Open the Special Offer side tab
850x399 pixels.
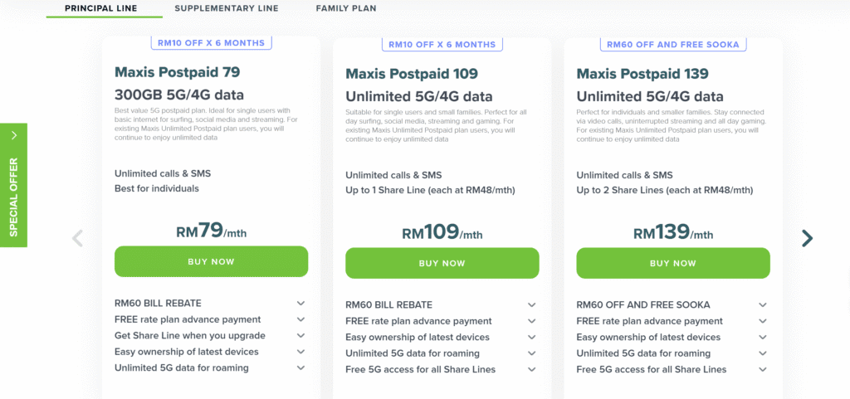point(13,185)
